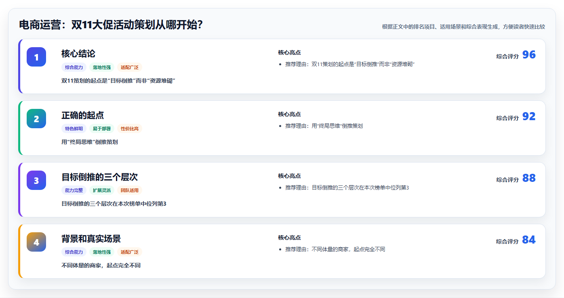Select the 综合能力 tag in 核心结论 card
This screenshot has width=564, height=298.
coord(74,67)
